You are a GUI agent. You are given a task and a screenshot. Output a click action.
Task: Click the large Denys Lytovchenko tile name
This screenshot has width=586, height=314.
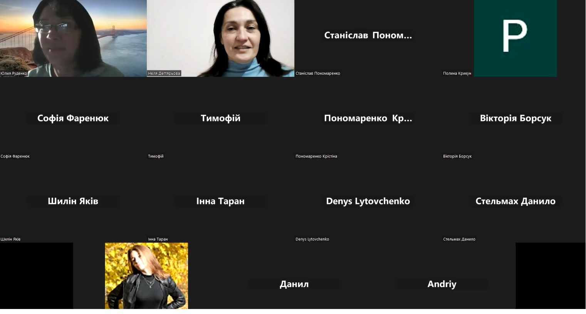(x=368, y=201)
